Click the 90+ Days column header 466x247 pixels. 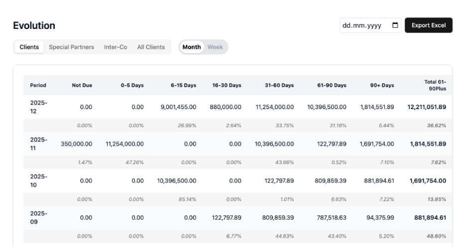coord(382,85)
